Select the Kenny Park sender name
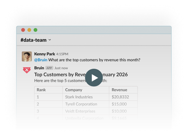Viewport: 188px width, 136px height. pyautogui.click(x=45, y=54)
